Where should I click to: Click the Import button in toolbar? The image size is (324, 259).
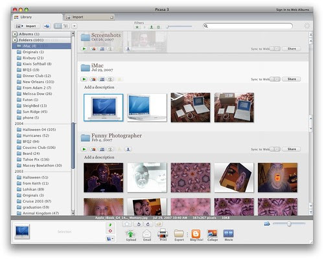coord(27,26)
